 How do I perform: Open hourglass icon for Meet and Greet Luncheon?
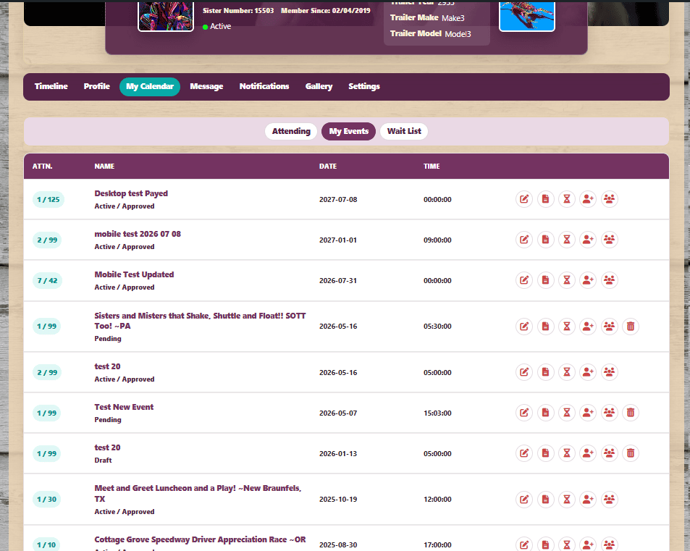pyautogui.click(x=567, y=500)
